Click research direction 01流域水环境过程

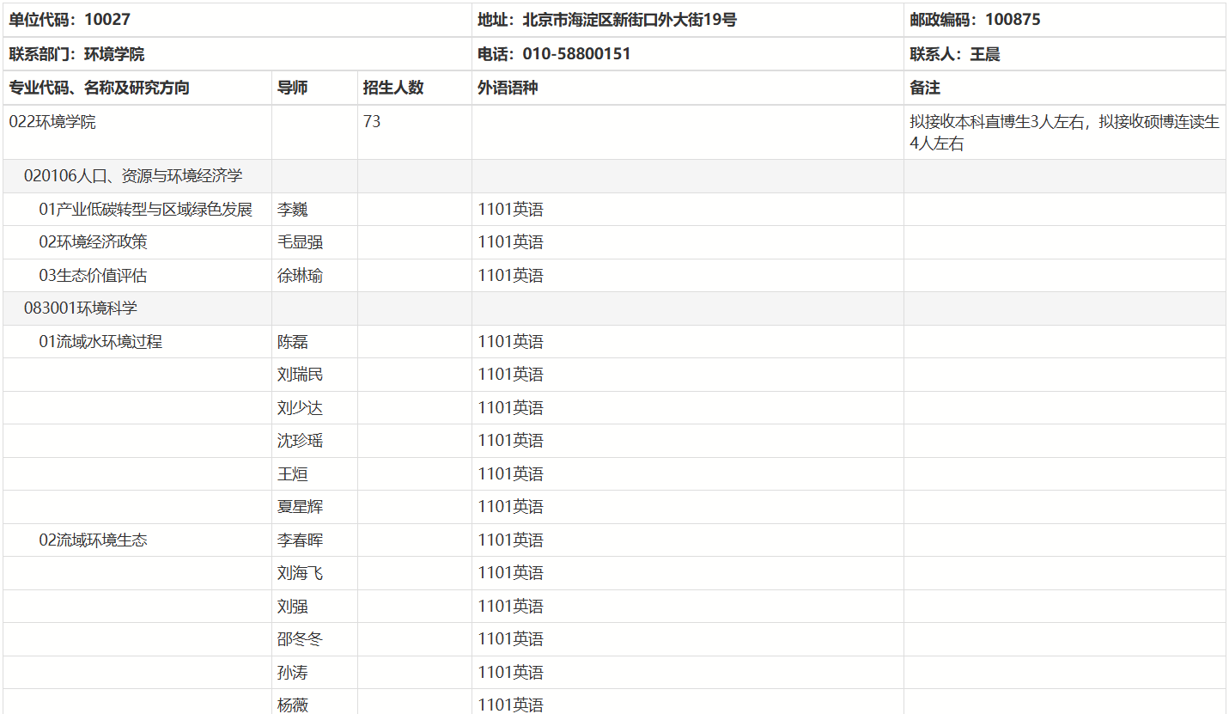(100, 342)
